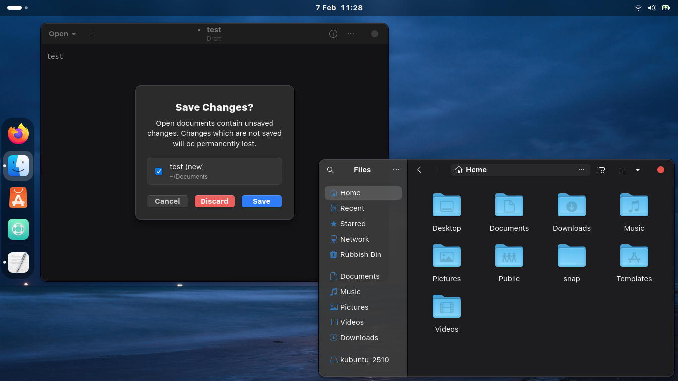Click the blue Save button

(262, 201)
